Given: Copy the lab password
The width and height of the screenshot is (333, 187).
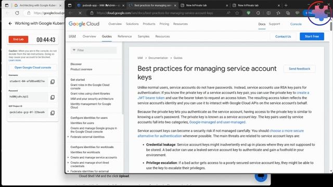Looking at the screenshot, I should pos(53,97).
